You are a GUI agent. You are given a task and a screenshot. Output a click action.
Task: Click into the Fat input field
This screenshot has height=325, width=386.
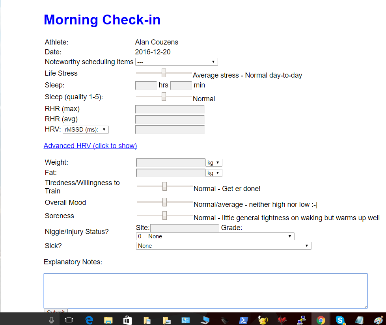coord(171,173)
